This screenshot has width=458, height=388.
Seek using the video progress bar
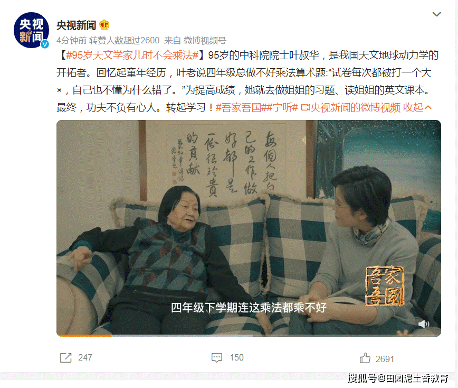pyautogui.click(x=249, y=335)
